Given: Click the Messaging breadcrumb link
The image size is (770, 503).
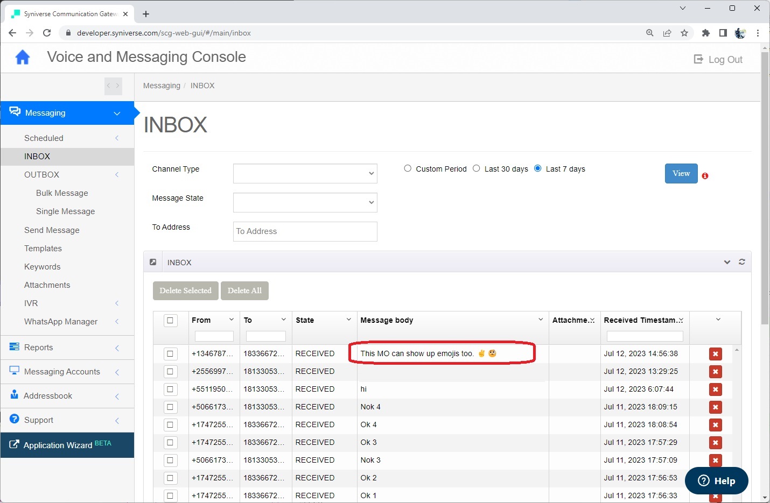Looking at the screenshot, I should [162, 86].
